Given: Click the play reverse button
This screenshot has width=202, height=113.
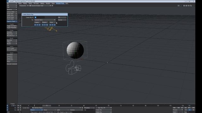Looking at the screenshot, I should 186,110.
